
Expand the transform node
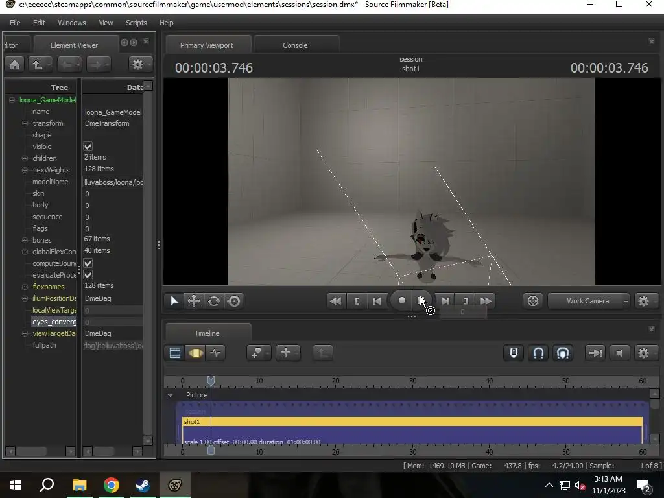coord(25,123)
